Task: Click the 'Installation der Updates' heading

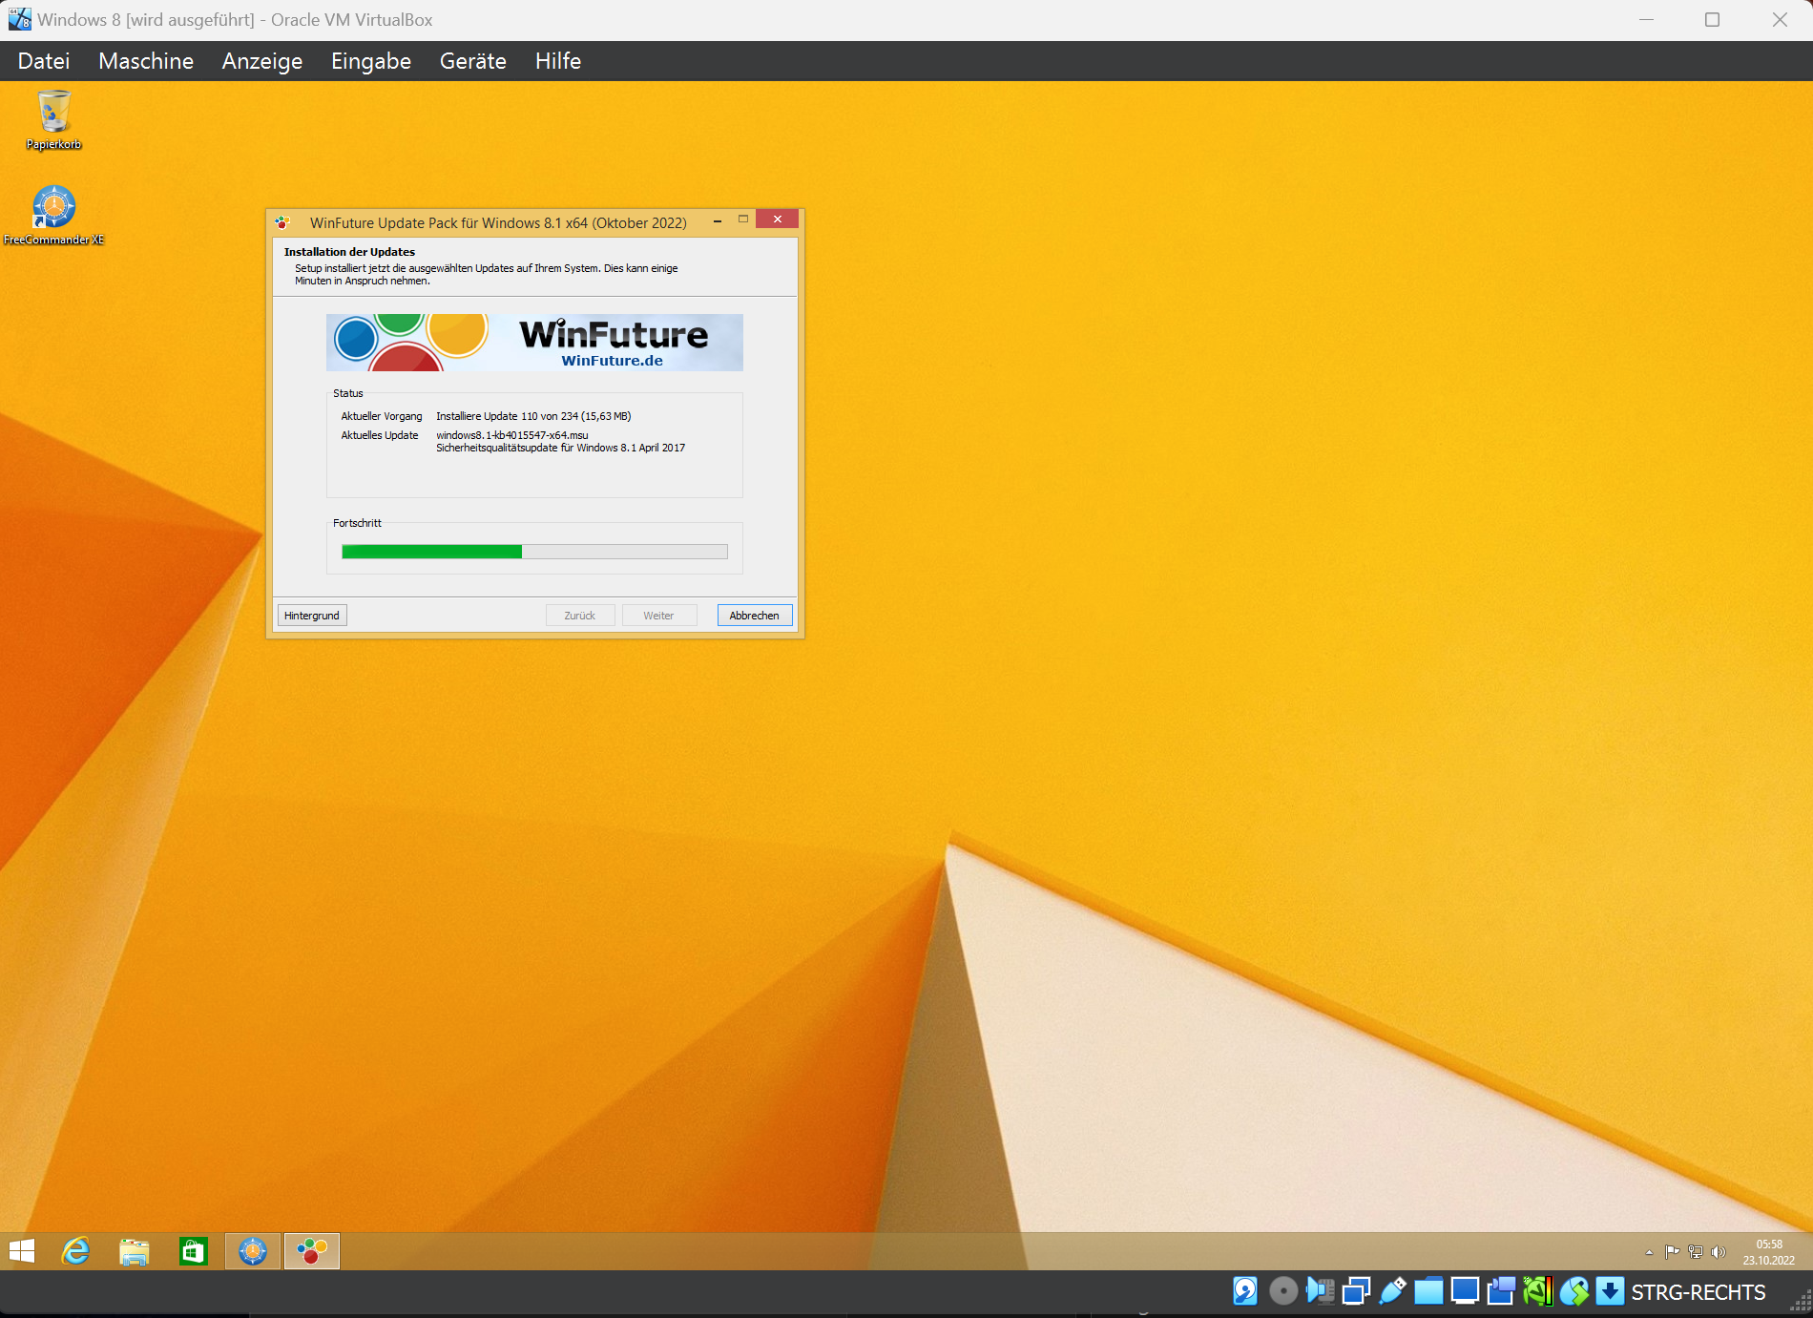Action: click(349, 252)
